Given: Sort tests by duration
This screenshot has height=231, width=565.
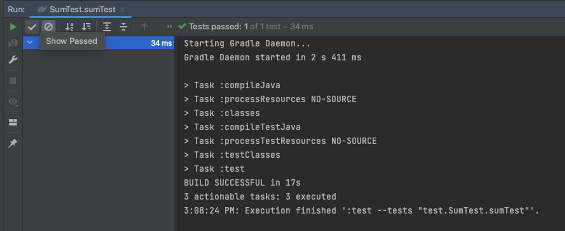Looking at the screenshot, I should [x=86, y=27].
